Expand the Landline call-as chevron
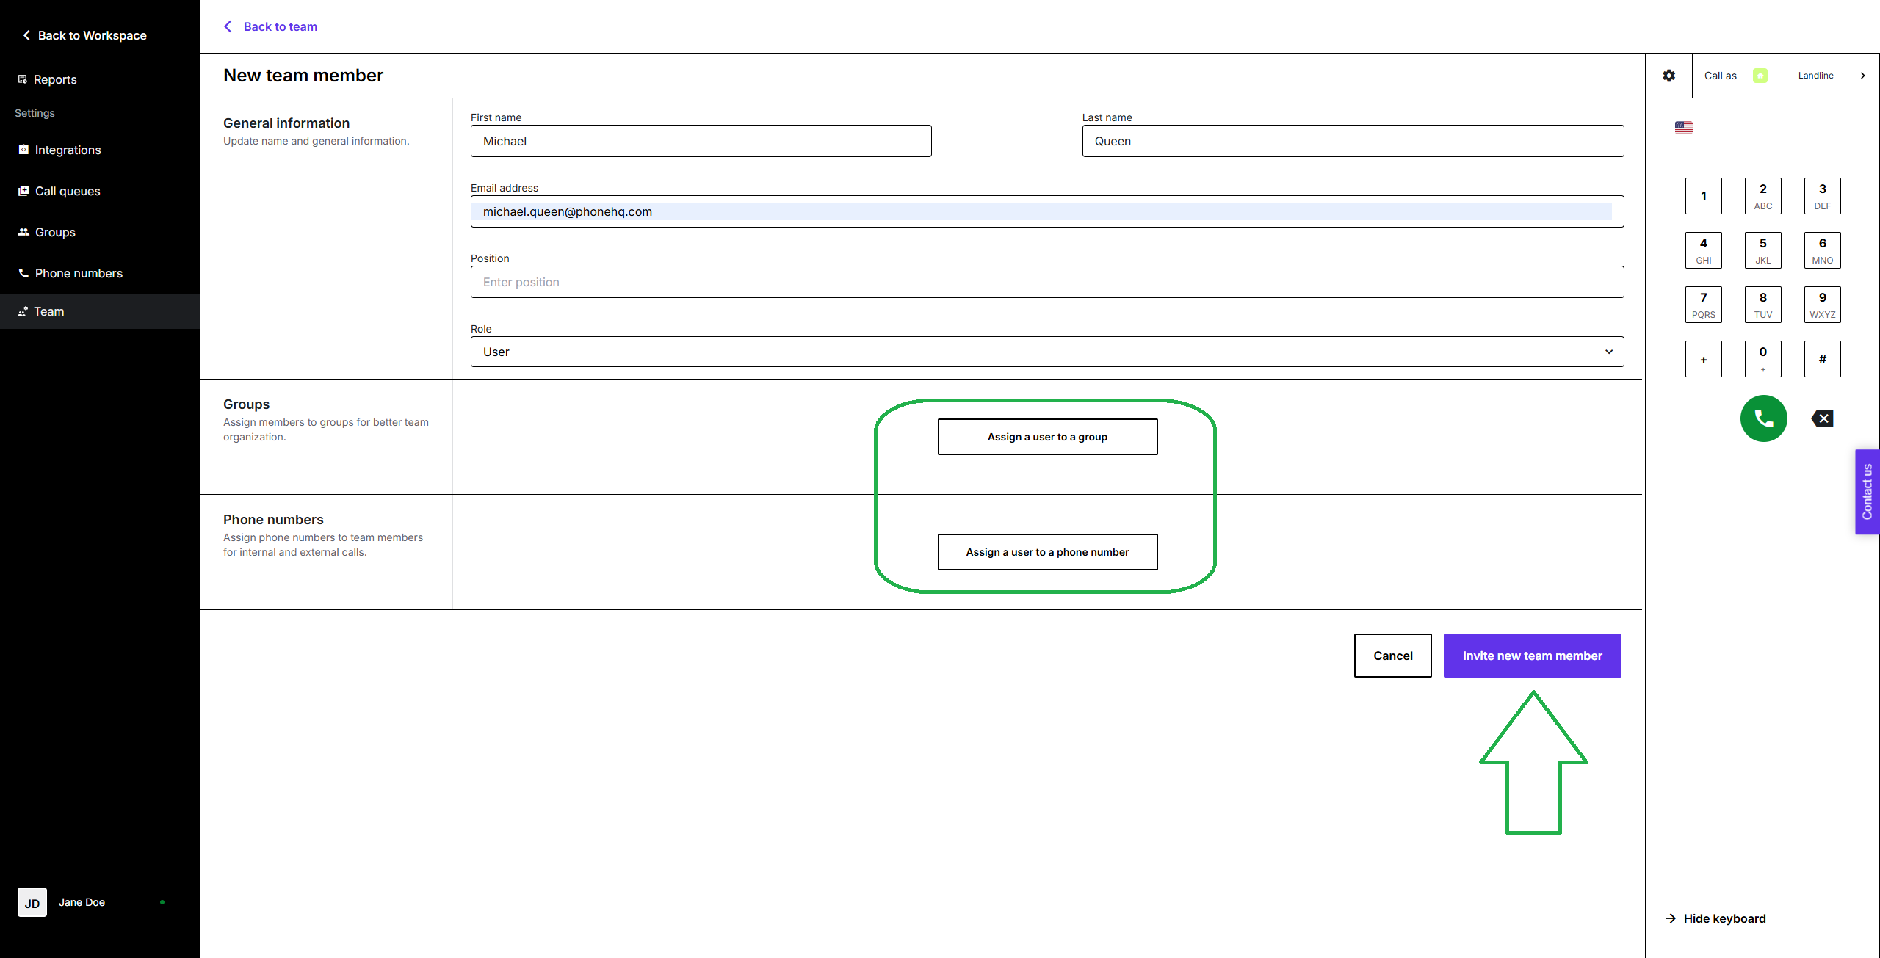The height and width of the screenshot is (958, 1880). (1862, 76)
